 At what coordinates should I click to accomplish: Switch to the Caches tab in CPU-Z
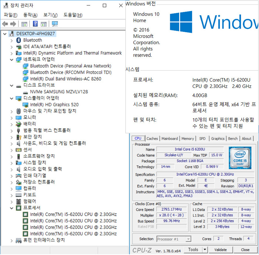pos(152,139)
